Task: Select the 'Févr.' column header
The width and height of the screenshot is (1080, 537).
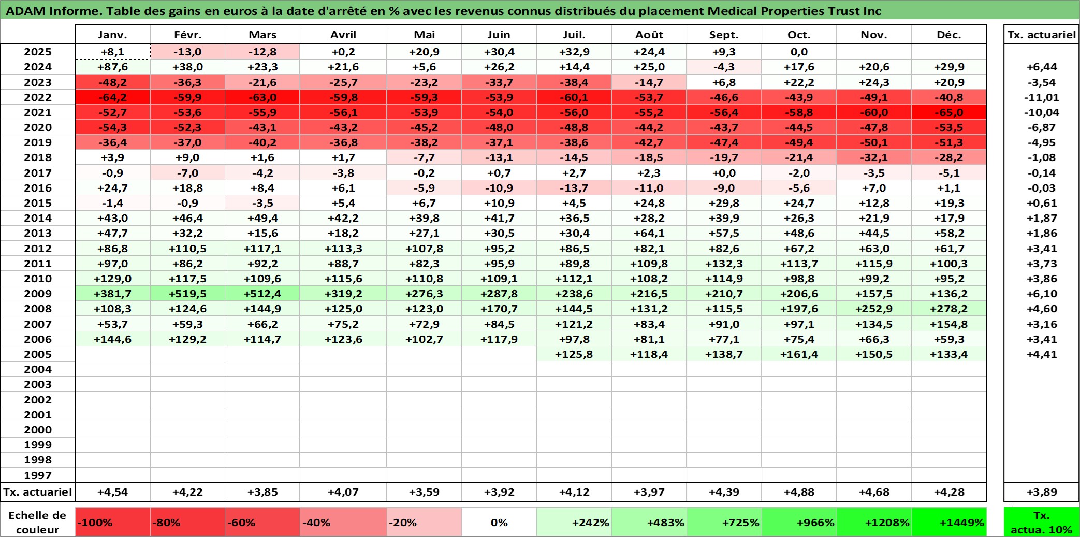Action: (x=187, y=35)
